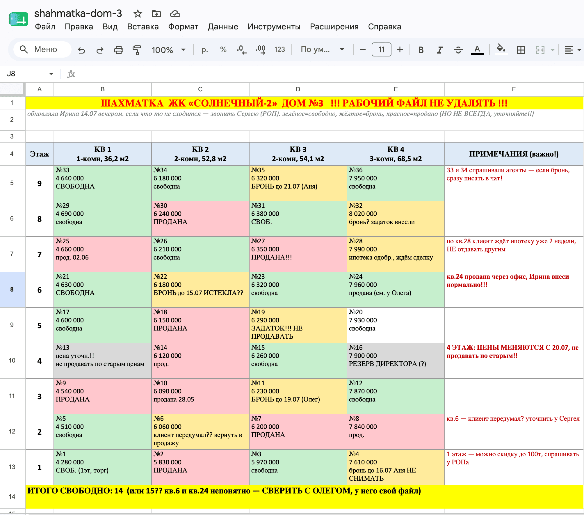Select cell №32 бронь? задаток внесли
Viewport: 584px width, 515px height.
coord(396,219)
